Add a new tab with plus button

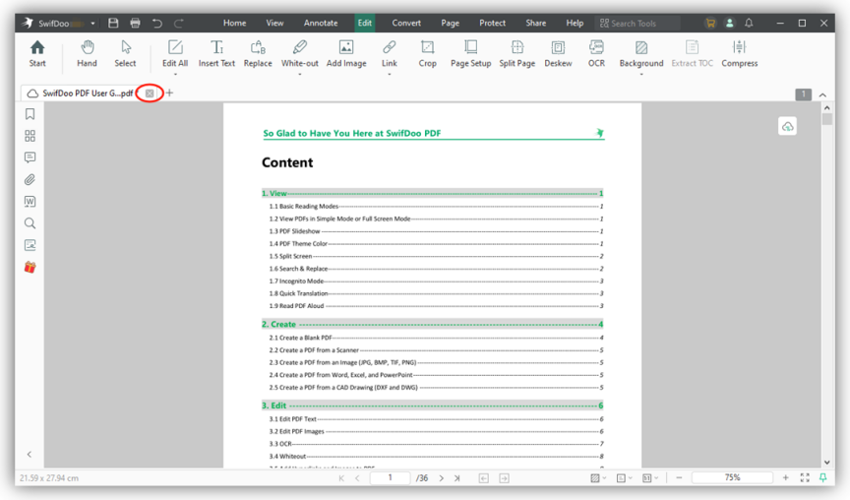tap(169, 94)
